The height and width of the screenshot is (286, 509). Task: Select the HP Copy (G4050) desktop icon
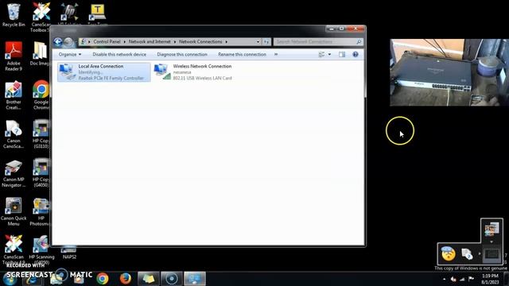[x=41, y=173]
